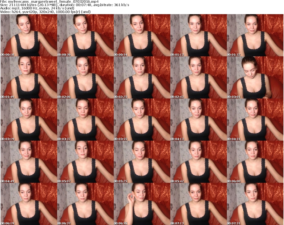Open the preview frame at 00:04:13

coord(199,120)
